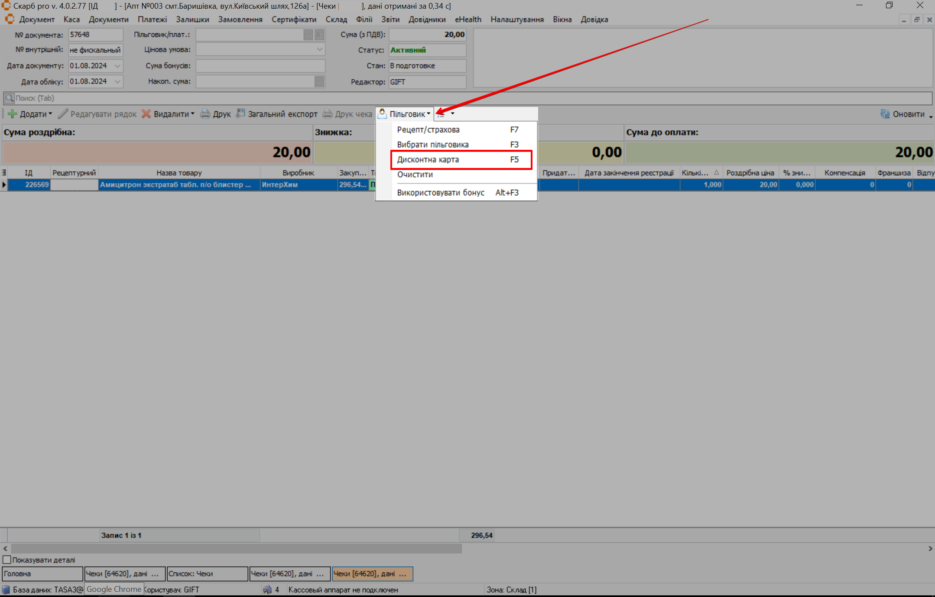
Task: Click the red X Видалити icon
Action: pyautogui.click(x=146, y=114)
